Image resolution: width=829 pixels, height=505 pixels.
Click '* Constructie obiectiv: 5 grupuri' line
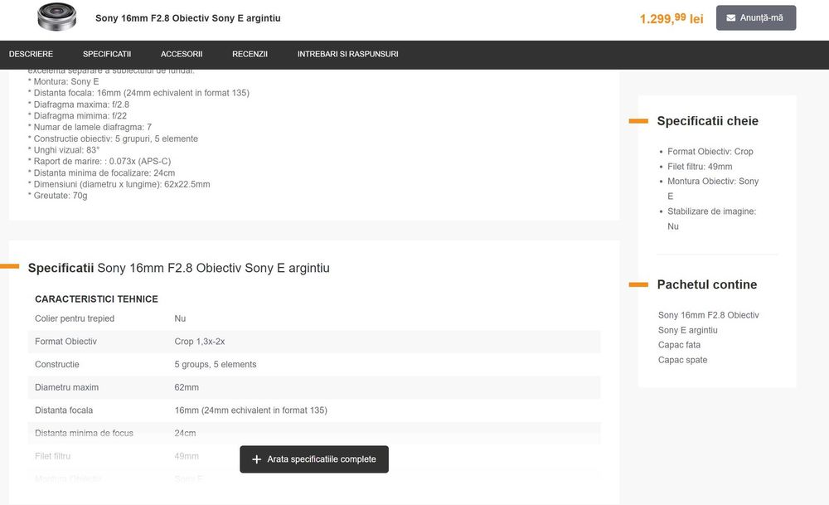coord(113,138)
